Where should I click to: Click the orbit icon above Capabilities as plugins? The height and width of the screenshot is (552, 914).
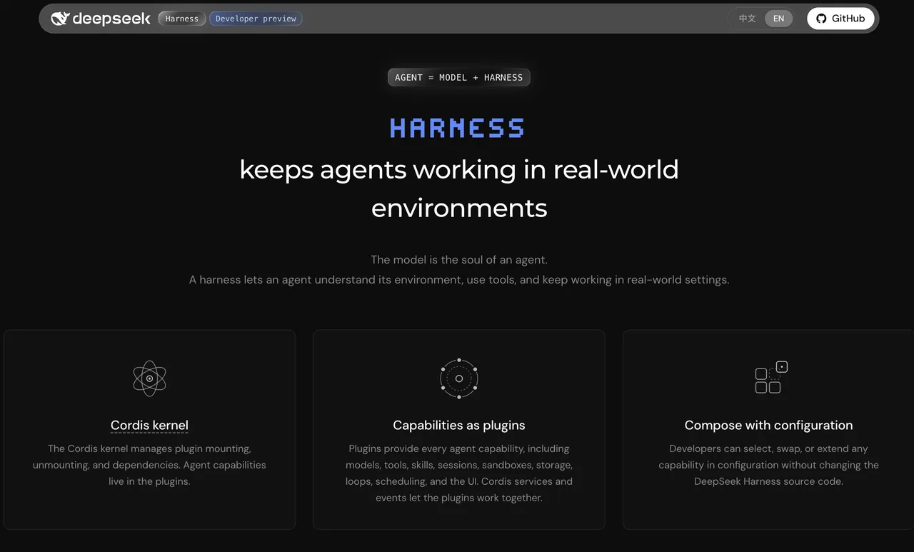coord(459,378)
